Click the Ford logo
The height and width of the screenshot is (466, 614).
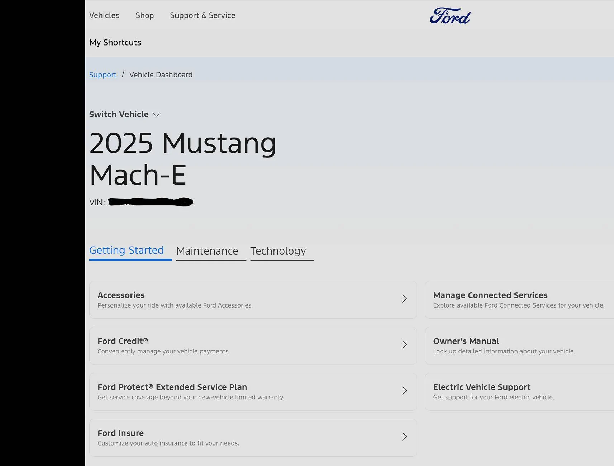450,16
